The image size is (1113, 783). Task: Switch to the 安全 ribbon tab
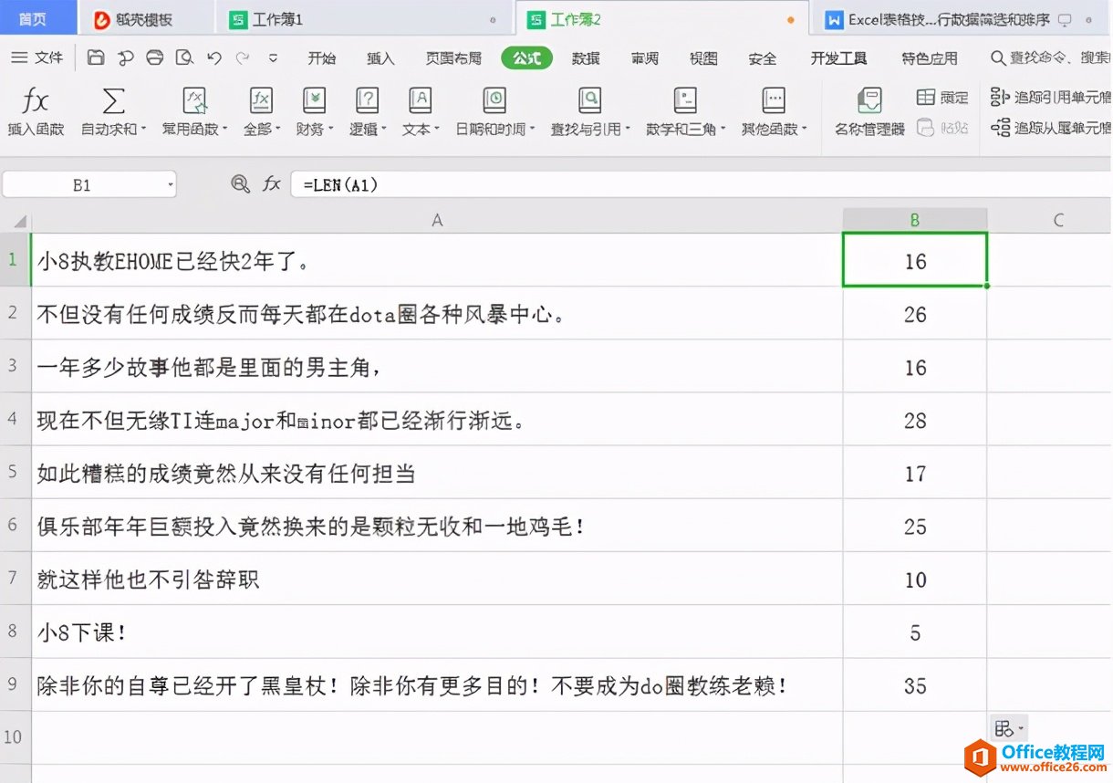pyautogui.click(x=763, y=58)
